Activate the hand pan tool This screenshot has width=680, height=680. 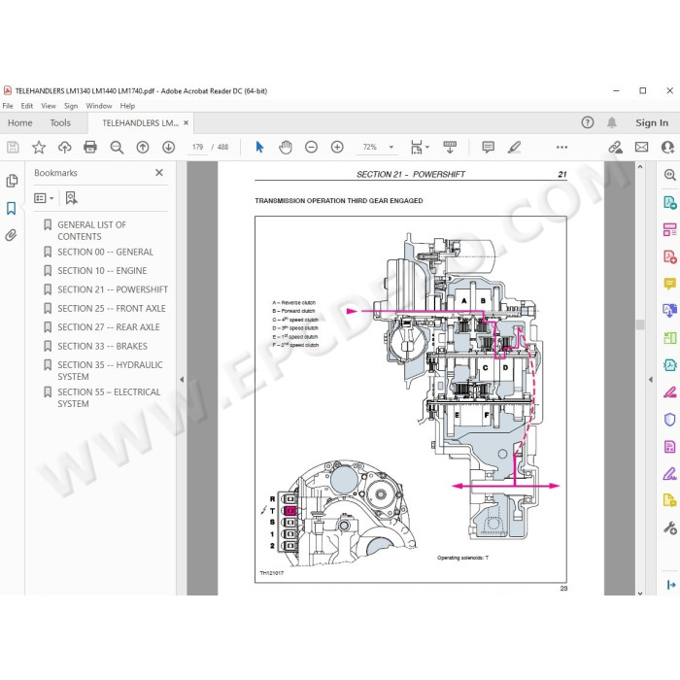point(286,148)
